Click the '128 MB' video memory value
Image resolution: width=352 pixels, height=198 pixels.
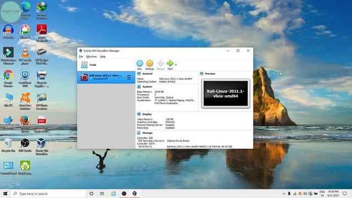[169, 119]
